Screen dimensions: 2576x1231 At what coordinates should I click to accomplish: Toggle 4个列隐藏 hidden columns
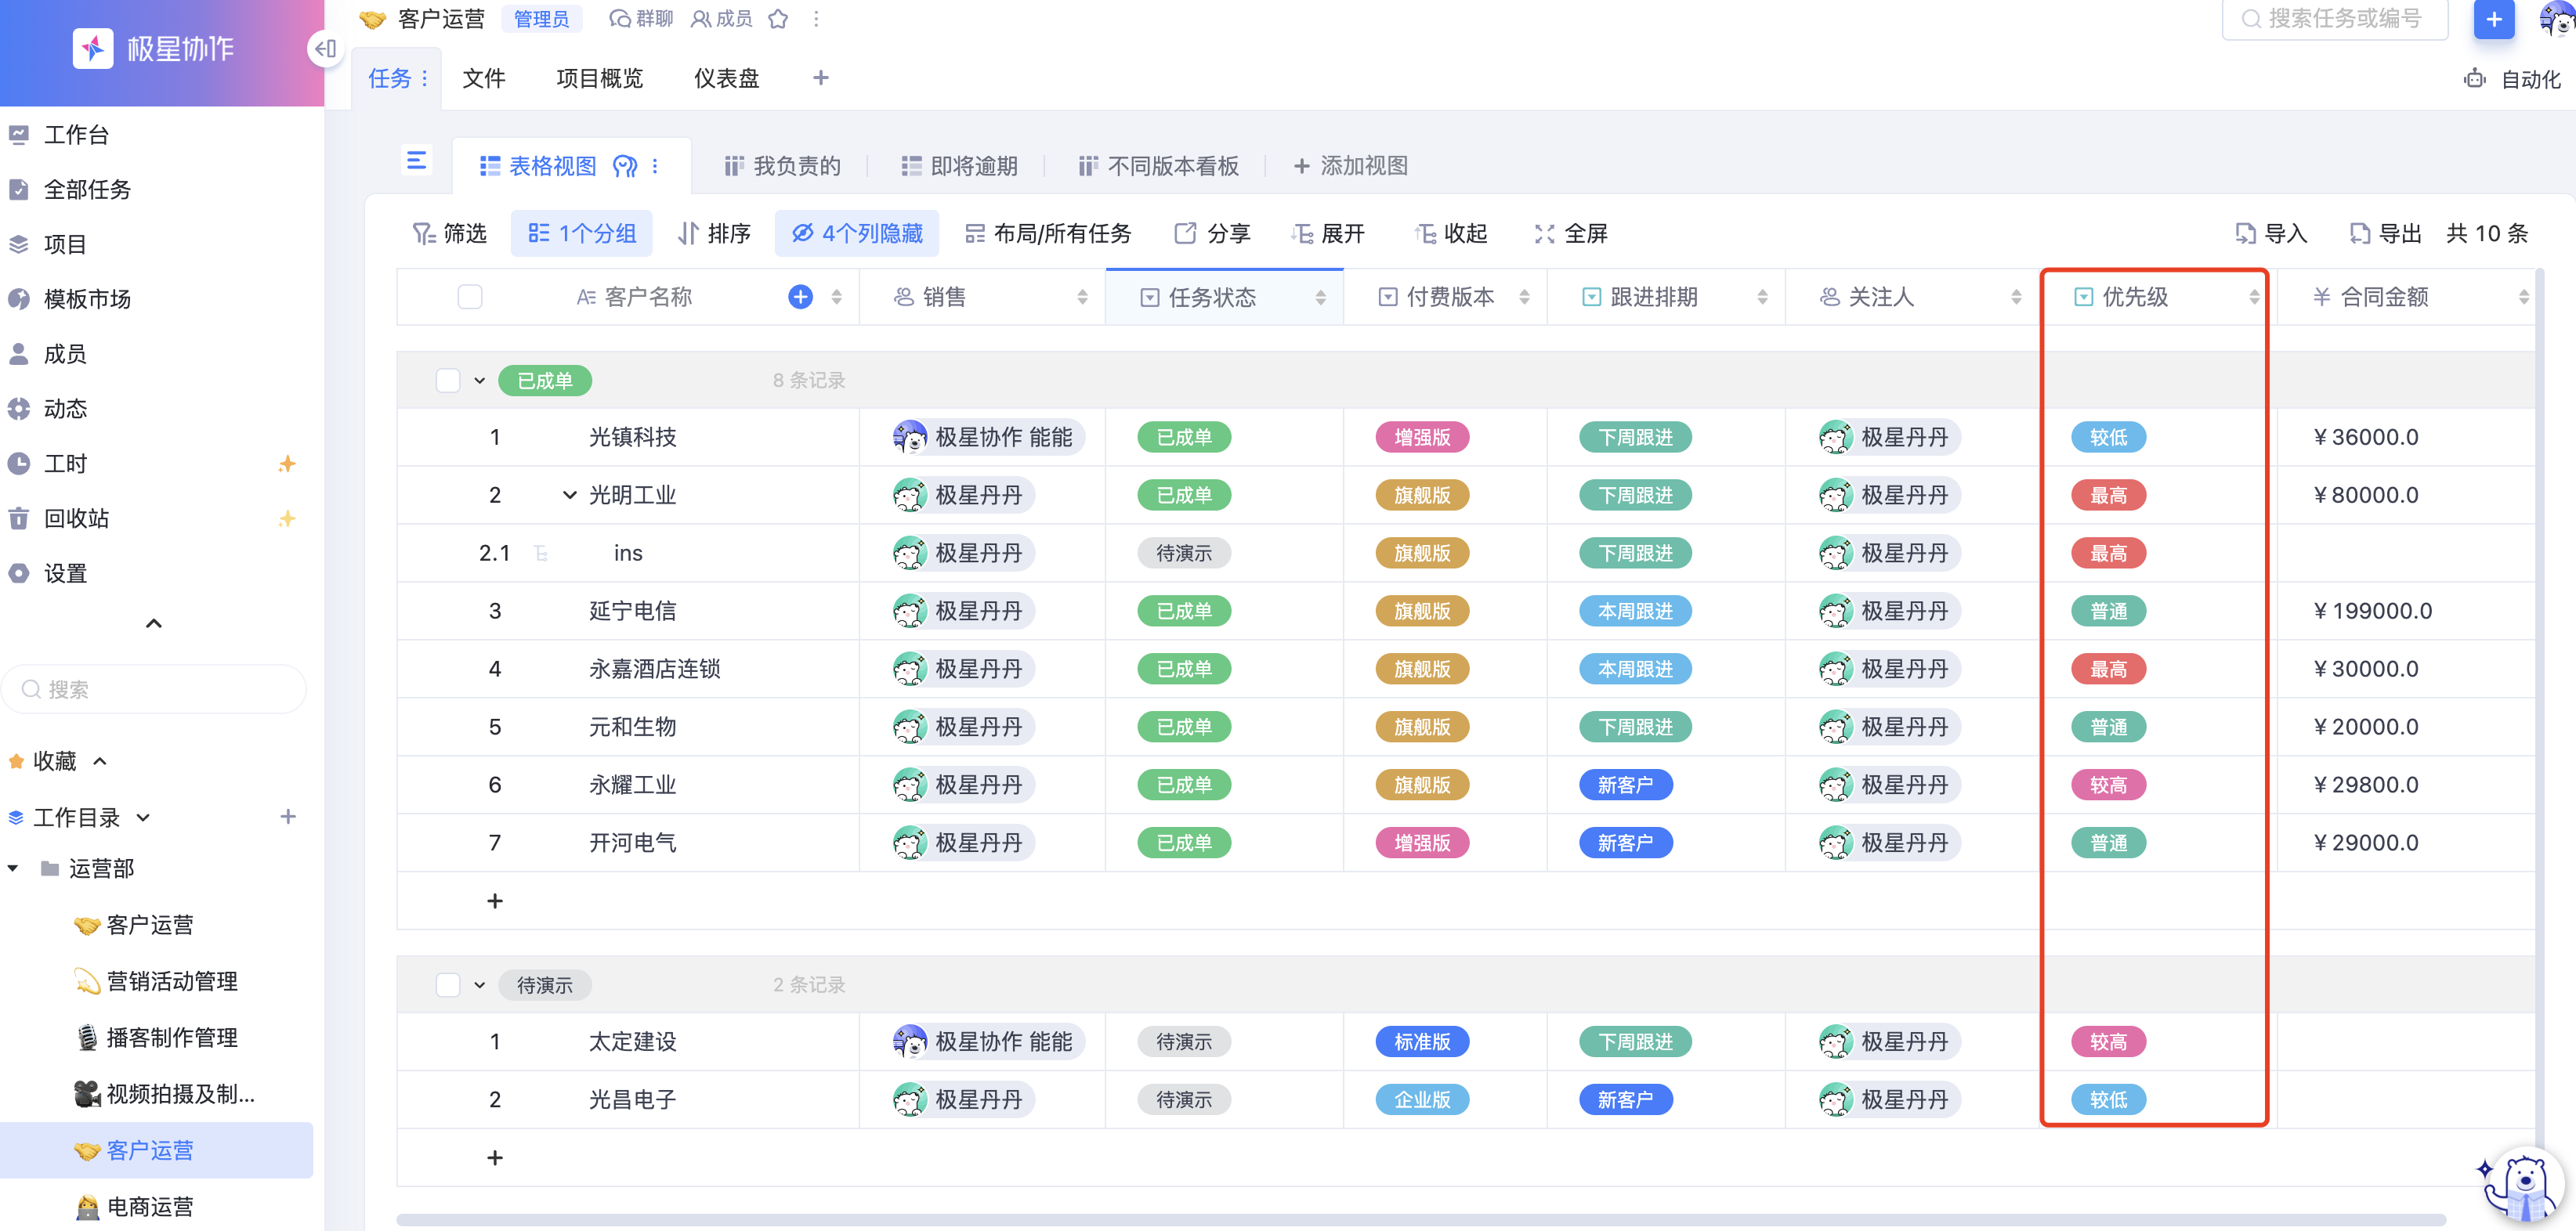pos(857,234)
